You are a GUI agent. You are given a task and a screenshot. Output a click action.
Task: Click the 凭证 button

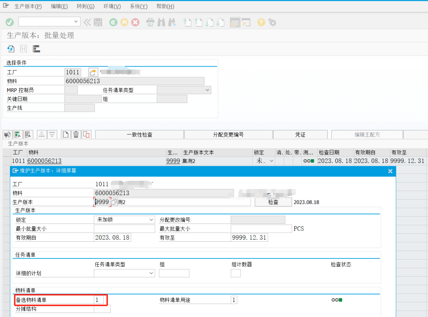(300, 135)
